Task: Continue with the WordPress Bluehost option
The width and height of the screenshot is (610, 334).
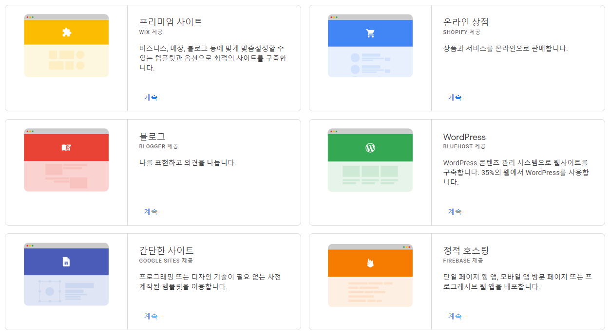Action: point(455,211)
